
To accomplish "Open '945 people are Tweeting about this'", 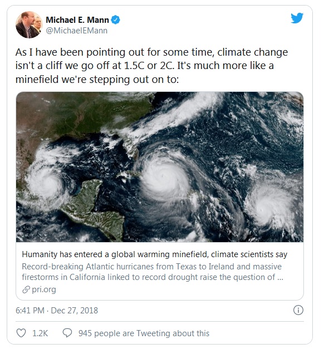I will pos(144,333).
